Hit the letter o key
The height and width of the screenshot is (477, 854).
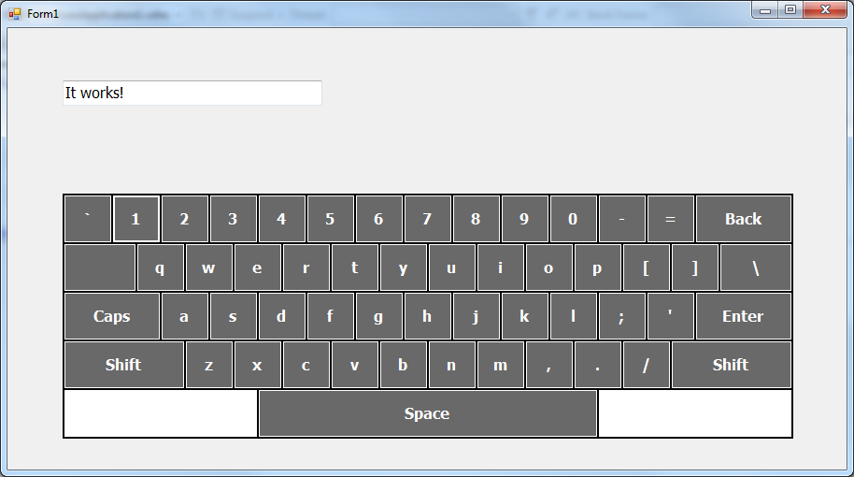click(x=549, y=267)
